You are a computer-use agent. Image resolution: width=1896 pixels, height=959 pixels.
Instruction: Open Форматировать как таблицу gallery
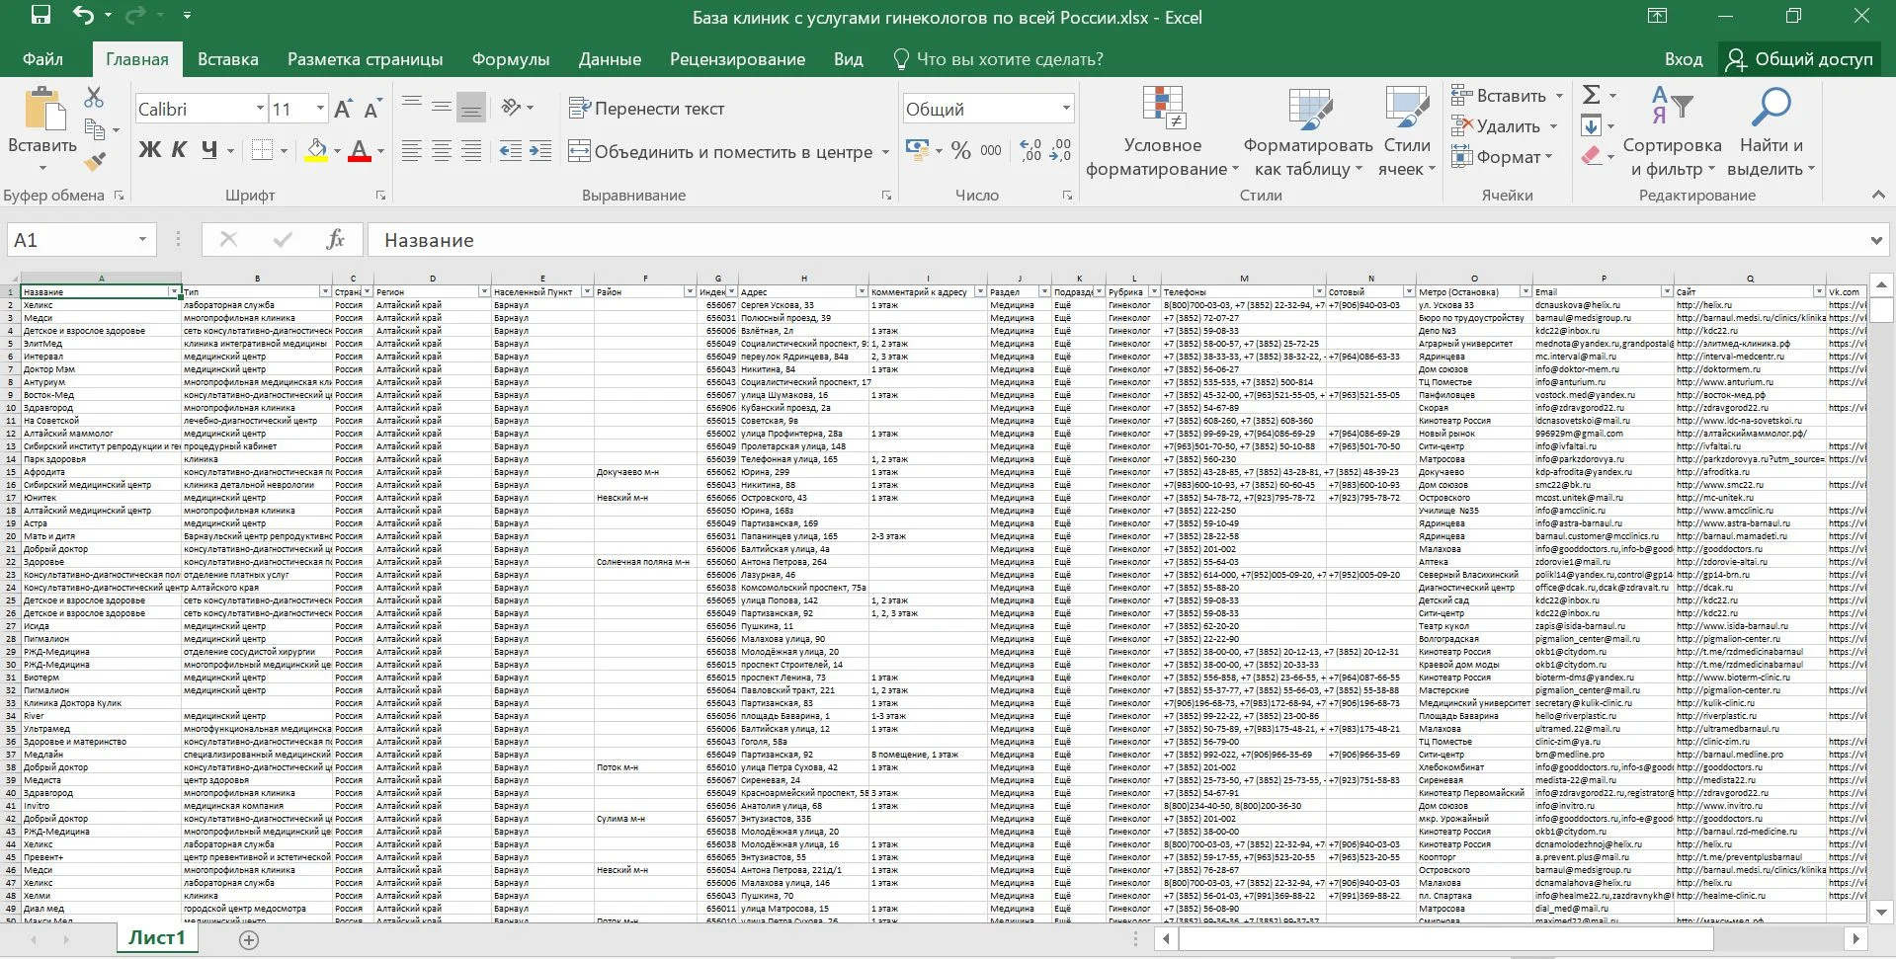pyautogui.click(x=1308, y=132)
